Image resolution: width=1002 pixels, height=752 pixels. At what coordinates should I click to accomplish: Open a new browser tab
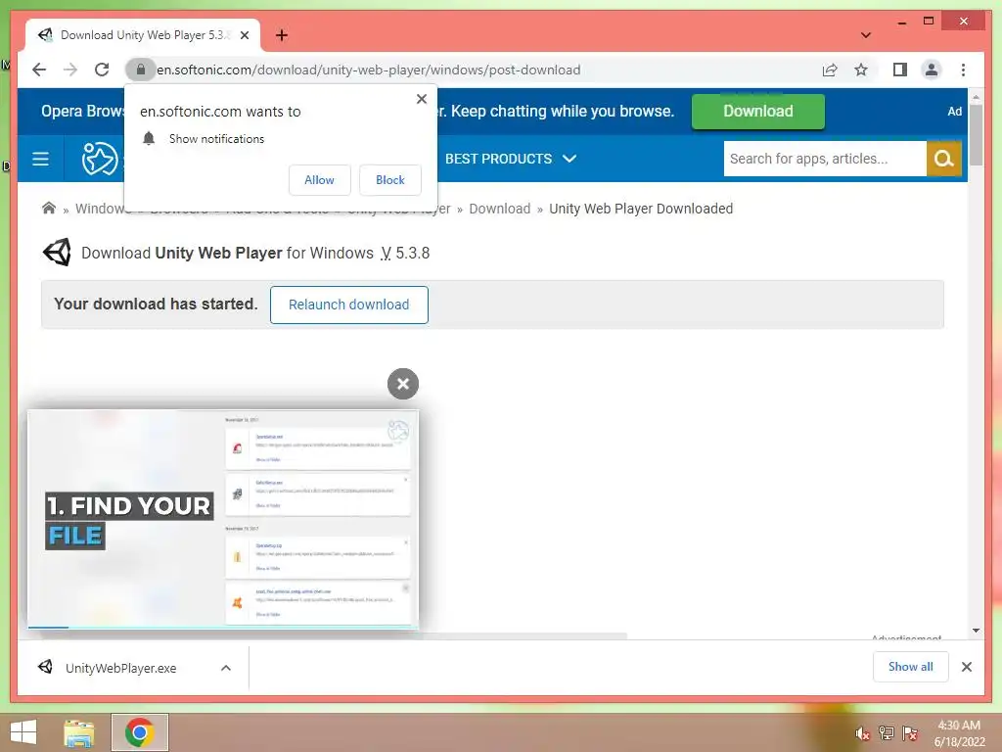pyautogui.click(x=281, y=35)
